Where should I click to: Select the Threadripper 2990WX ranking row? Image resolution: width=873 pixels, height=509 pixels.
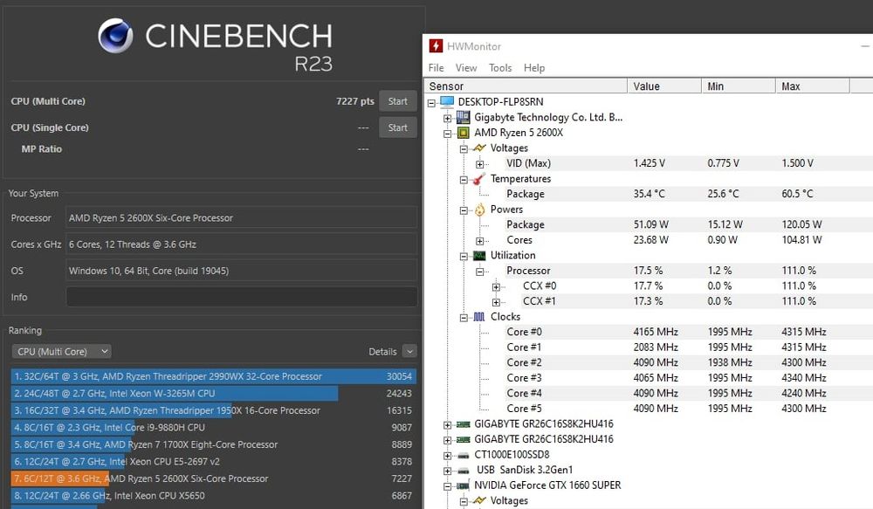click(x=213, y=376)
